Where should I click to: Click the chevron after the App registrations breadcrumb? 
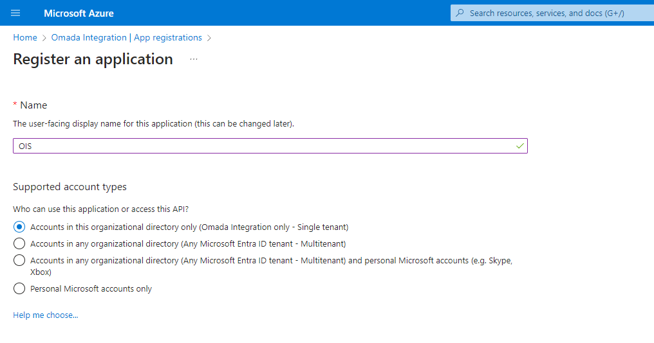209,38
